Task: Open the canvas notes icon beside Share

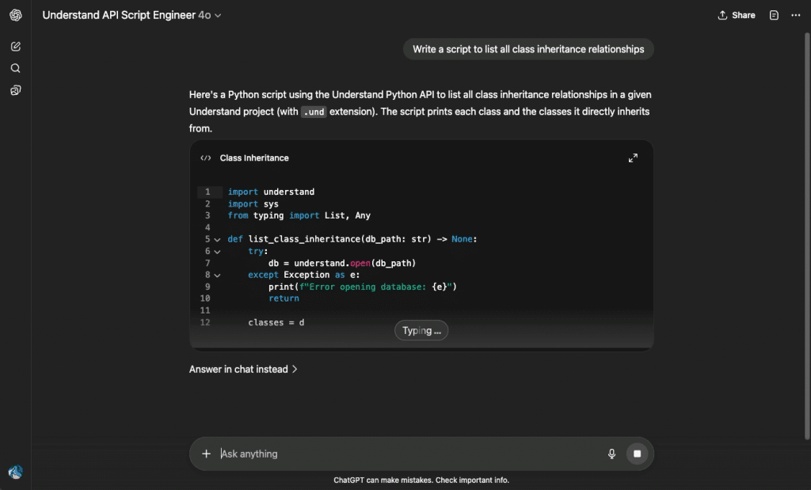Action: [x=774, y=16]
